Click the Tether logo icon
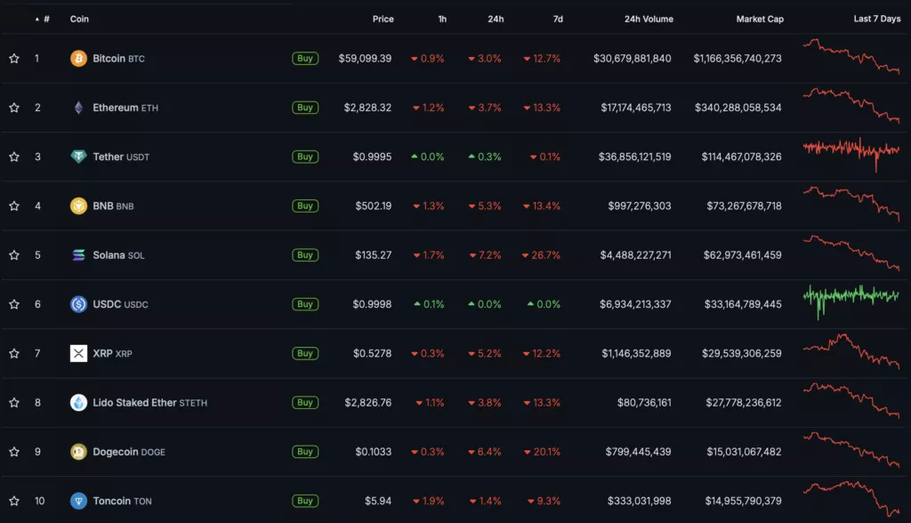The height and width of the screenshot is (523, 911). click(78, 157)
